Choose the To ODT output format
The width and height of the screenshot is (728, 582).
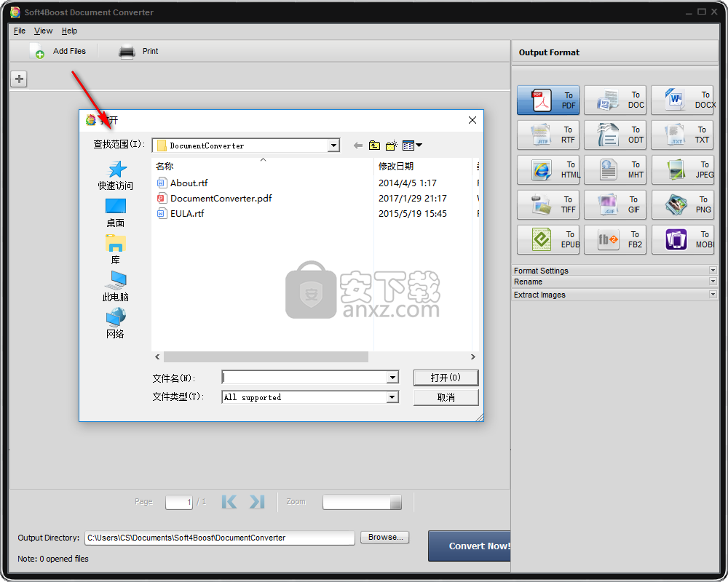pyautogui.click(x=614, y=135)
